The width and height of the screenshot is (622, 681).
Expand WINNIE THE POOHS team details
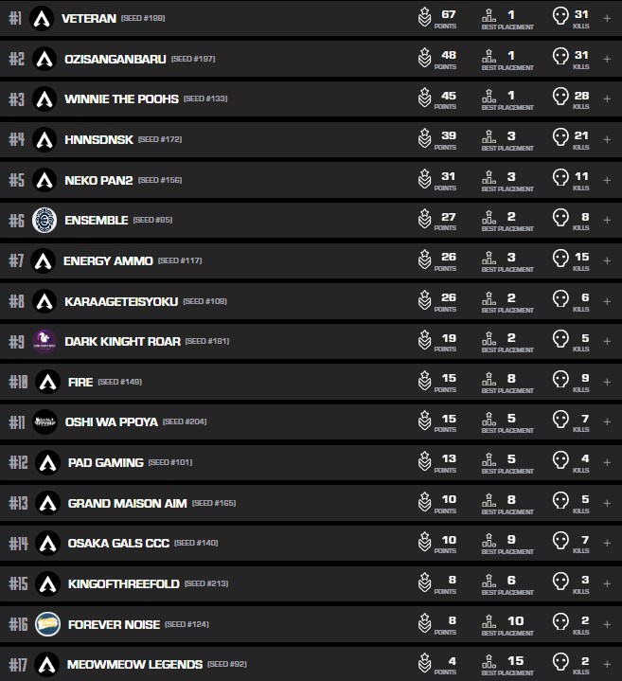click(x=607, y=99)
